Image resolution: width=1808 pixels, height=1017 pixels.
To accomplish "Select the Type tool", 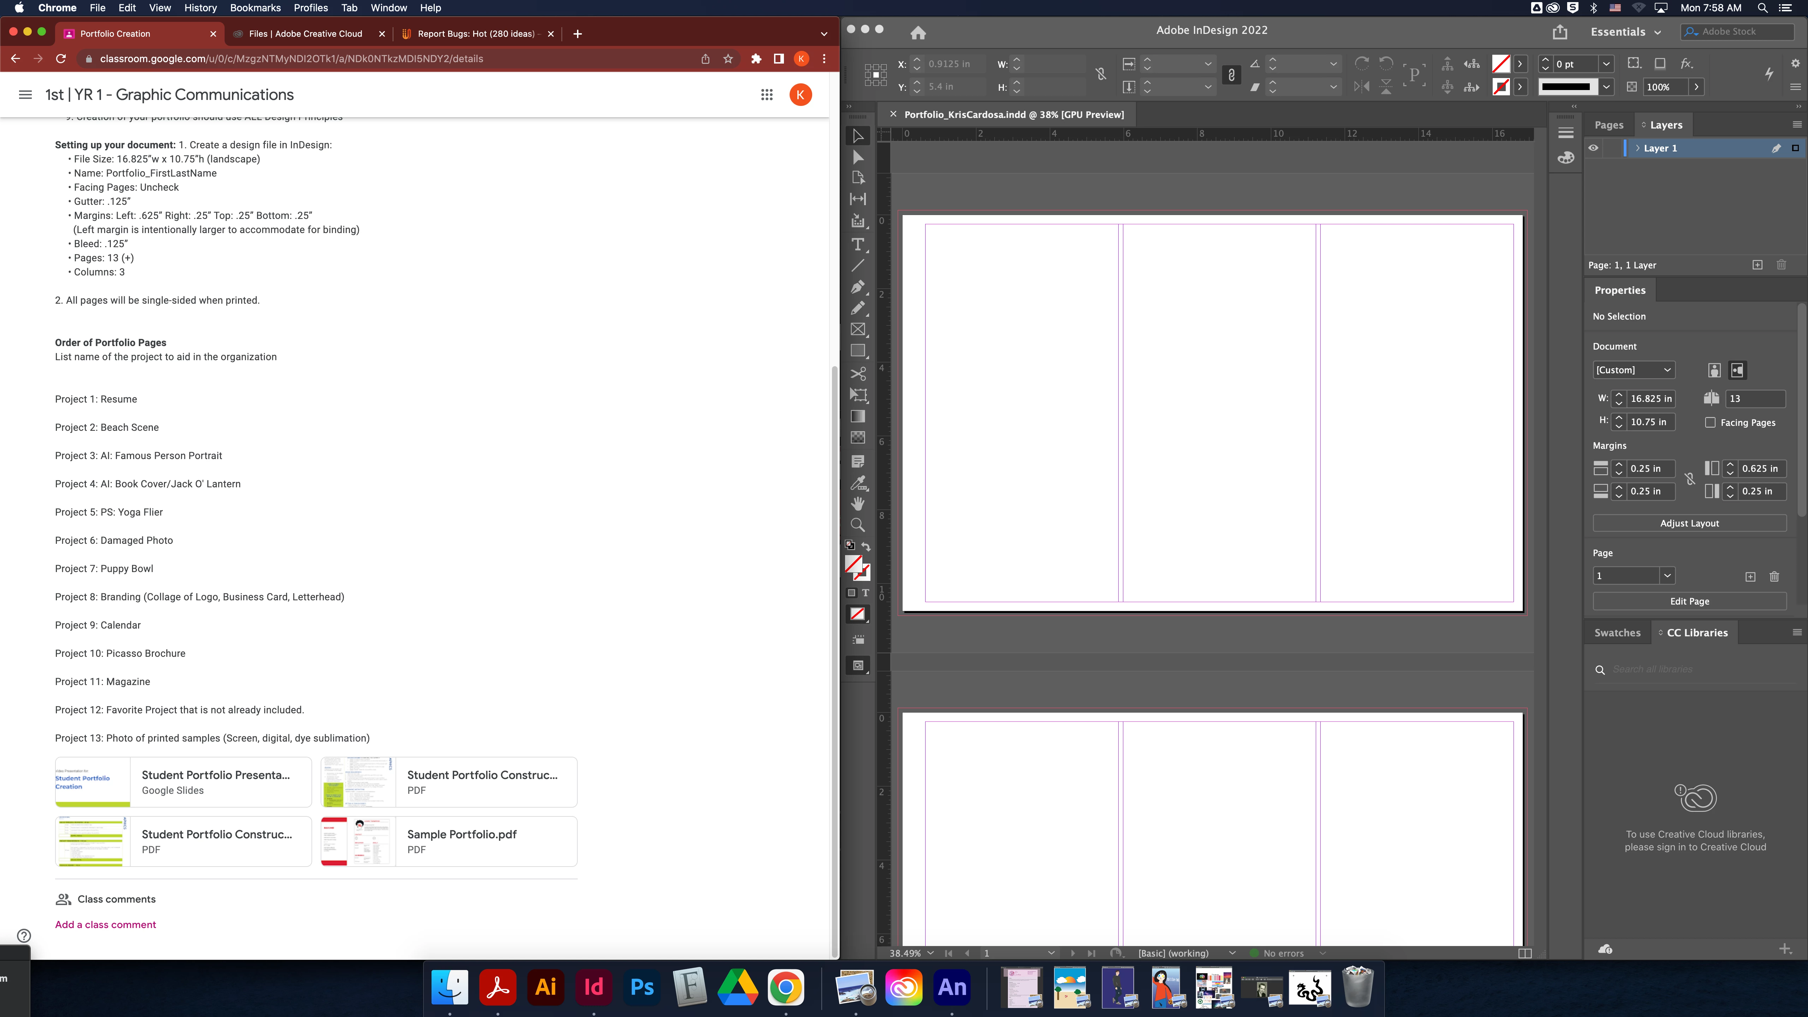I will click(858, 244).
